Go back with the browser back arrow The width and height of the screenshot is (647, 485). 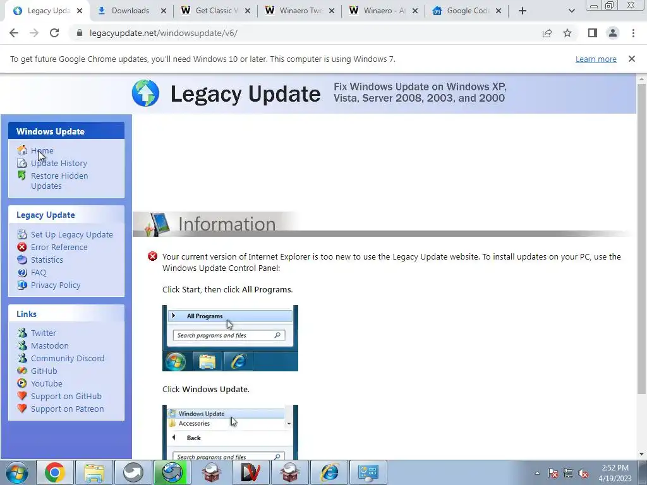pos(14,33)
